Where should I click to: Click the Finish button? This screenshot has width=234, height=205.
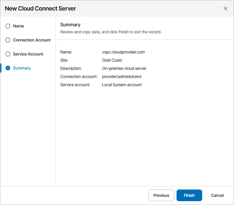[x=189, y=195]
